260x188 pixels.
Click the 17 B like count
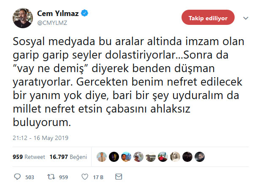(x=98, y=177)
